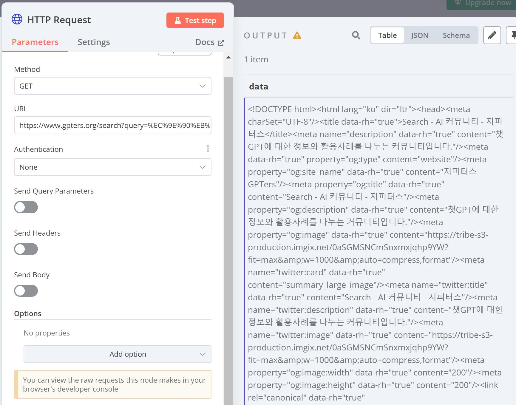The width and height of the screenshot is (516, 405).
Task: Select the Table output view
Action: [387, 35]
